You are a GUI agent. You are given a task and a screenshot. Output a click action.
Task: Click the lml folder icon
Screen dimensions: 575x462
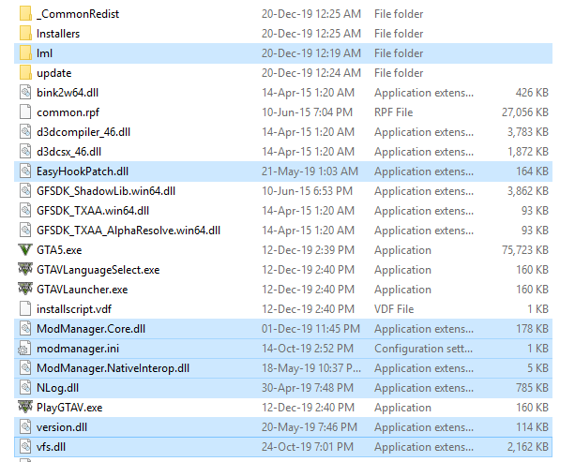pos(25,53)
